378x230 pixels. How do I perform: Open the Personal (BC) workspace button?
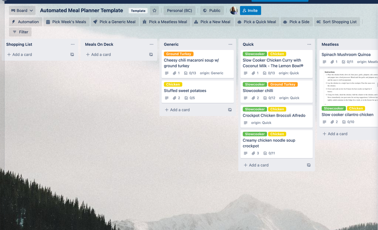pyautogui.click(x=179, y=11)
